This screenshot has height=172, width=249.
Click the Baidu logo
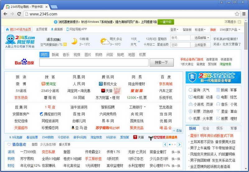tap(25, 62)
